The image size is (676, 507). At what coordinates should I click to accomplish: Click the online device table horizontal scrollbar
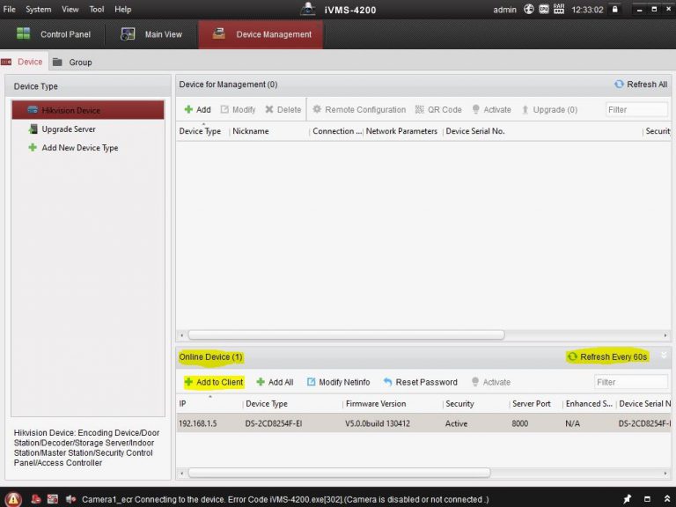click(x=339, y=473)
